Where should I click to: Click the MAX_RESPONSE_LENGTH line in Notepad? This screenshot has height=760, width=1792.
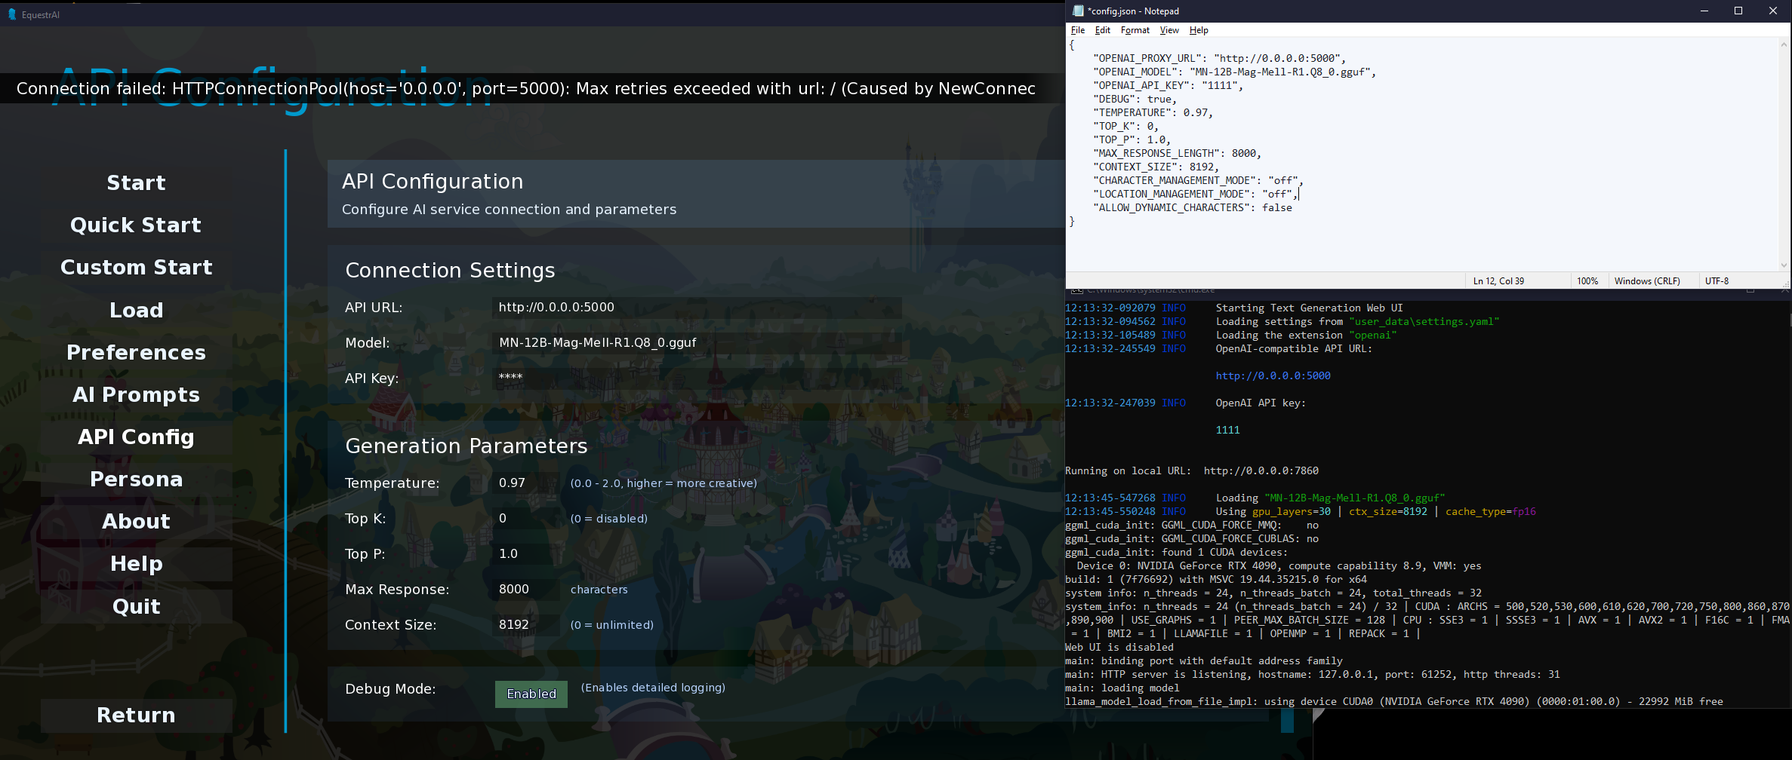(1177, 154)
